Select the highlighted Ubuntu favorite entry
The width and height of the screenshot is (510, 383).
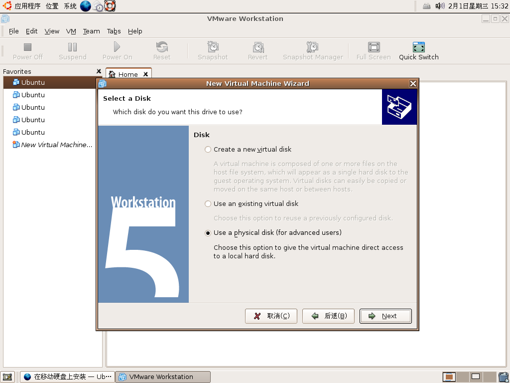tap(52, 82)
